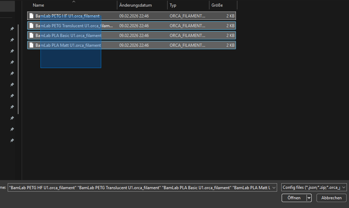This screenshot has height=208, width=349.
Task: Click the file icon beside BamLab PLA Basic U1
Action: click(31, 36)
